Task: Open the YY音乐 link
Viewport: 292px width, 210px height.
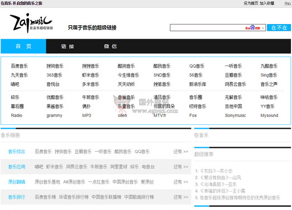Action: (267, 106)
